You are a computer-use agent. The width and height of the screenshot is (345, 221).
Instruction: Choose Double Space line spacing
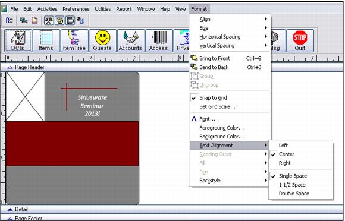tap(300, 194)
